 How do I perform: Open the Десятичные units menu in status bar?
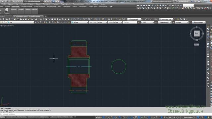[x=188, y=117]
